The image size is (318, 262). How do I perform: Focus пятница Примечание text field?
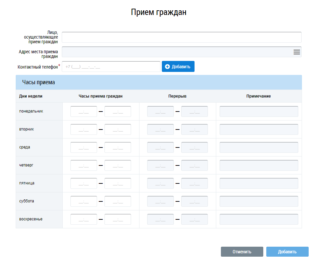pos(259,183)
